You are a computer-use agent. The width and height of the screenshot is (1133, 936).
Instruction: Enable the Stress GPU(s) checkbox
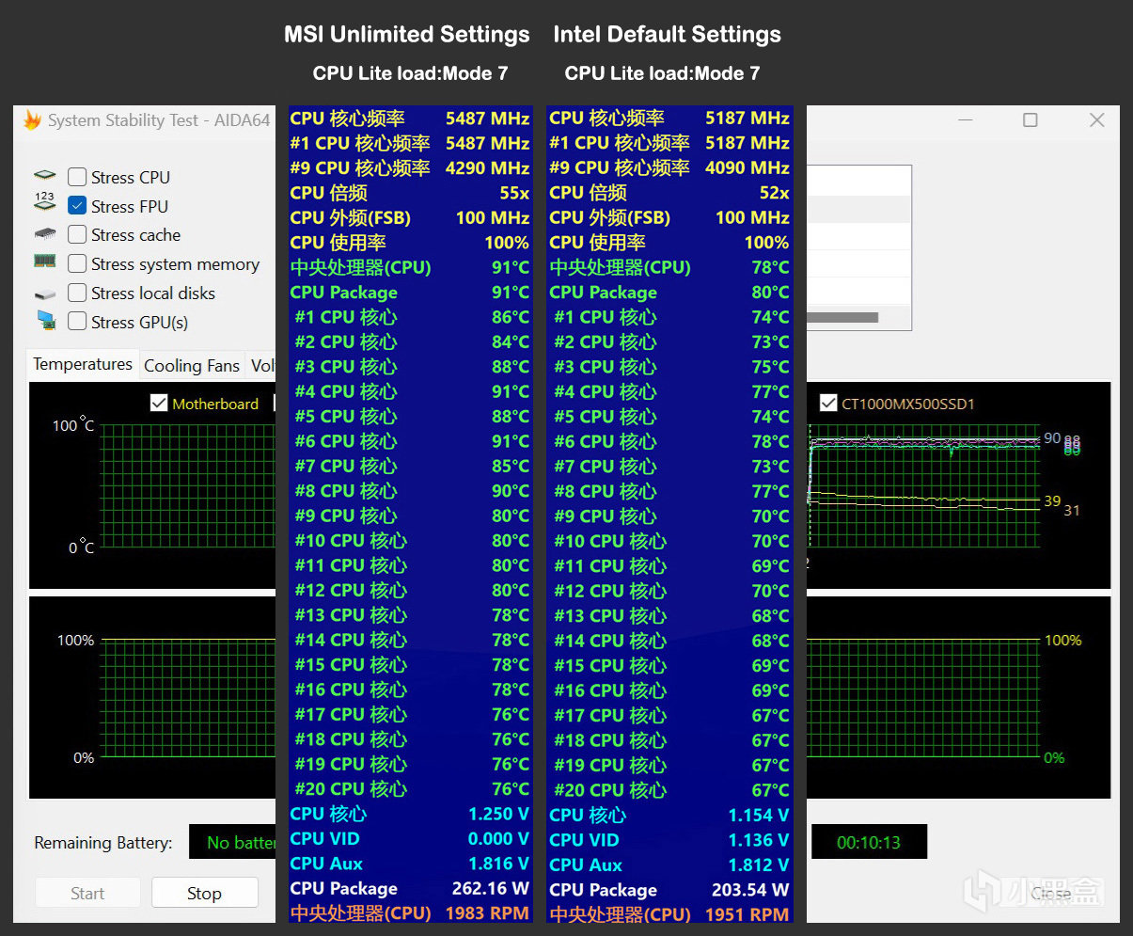(x=77, y=322)
